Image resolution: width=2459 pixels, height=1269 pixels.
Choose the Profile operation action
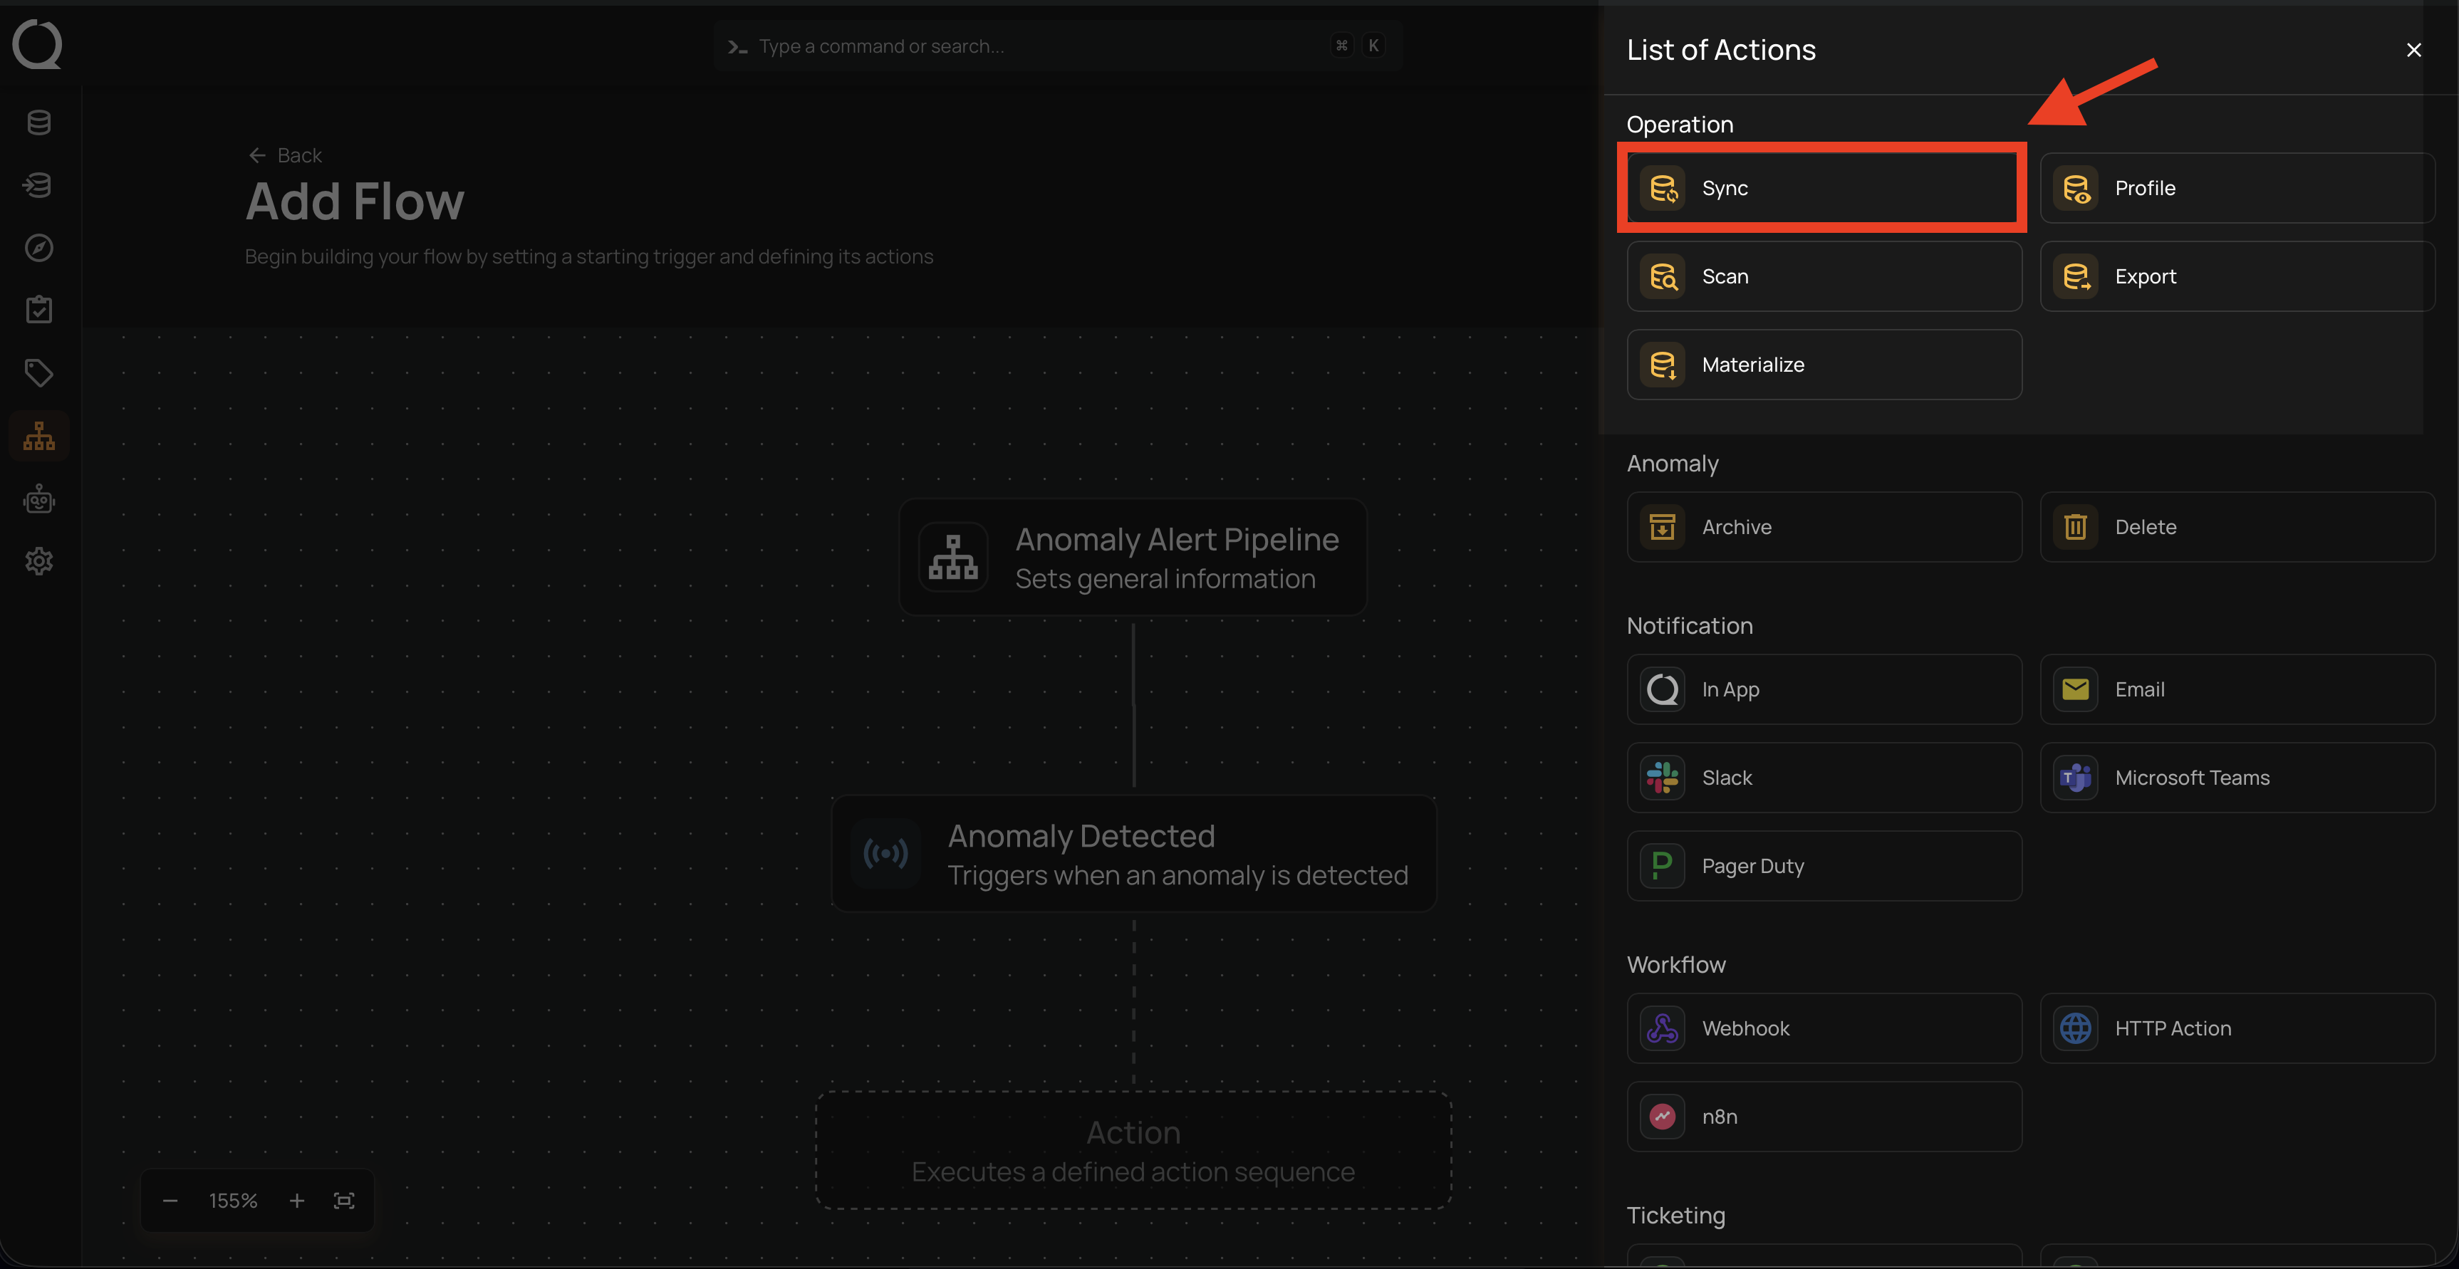(x=2235, y=188)
